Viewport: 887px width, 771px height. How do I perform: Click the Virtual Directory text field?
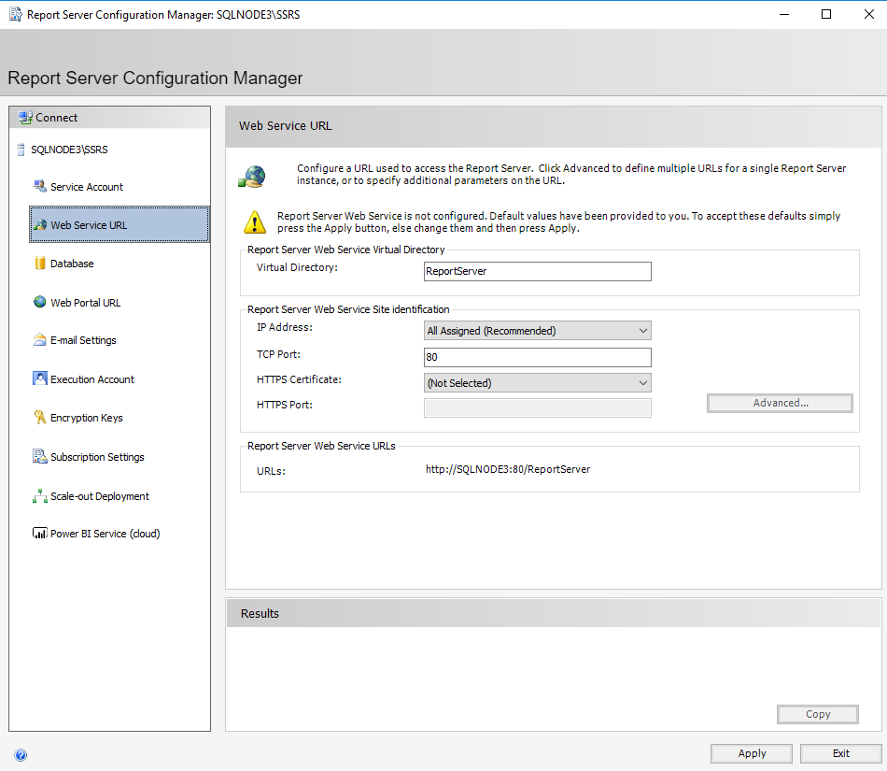click(537, 271)
